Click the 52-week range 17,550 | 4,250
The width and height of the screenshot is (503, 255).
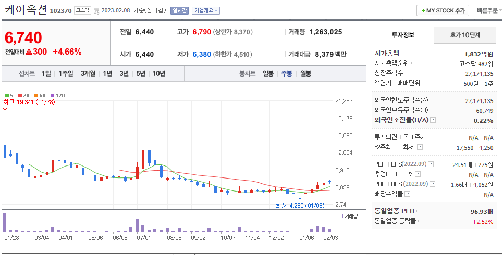(x=475, y=148)
